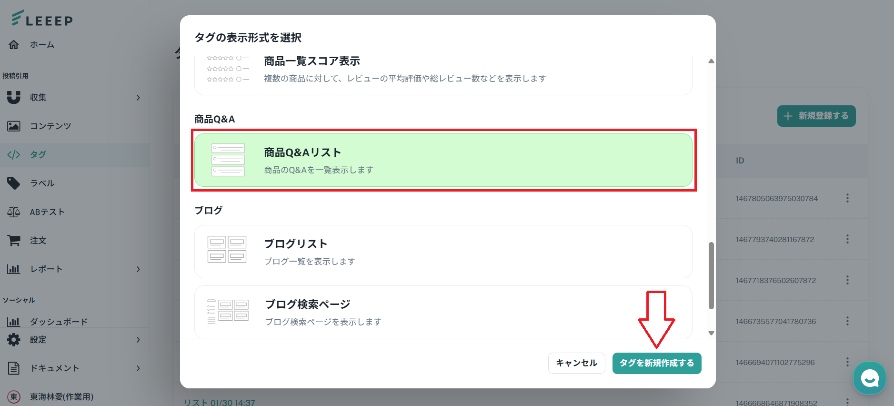894x406 pixels.
Task: Click the dialog scrollbar down arrow
Action: [x=711, y=333]
